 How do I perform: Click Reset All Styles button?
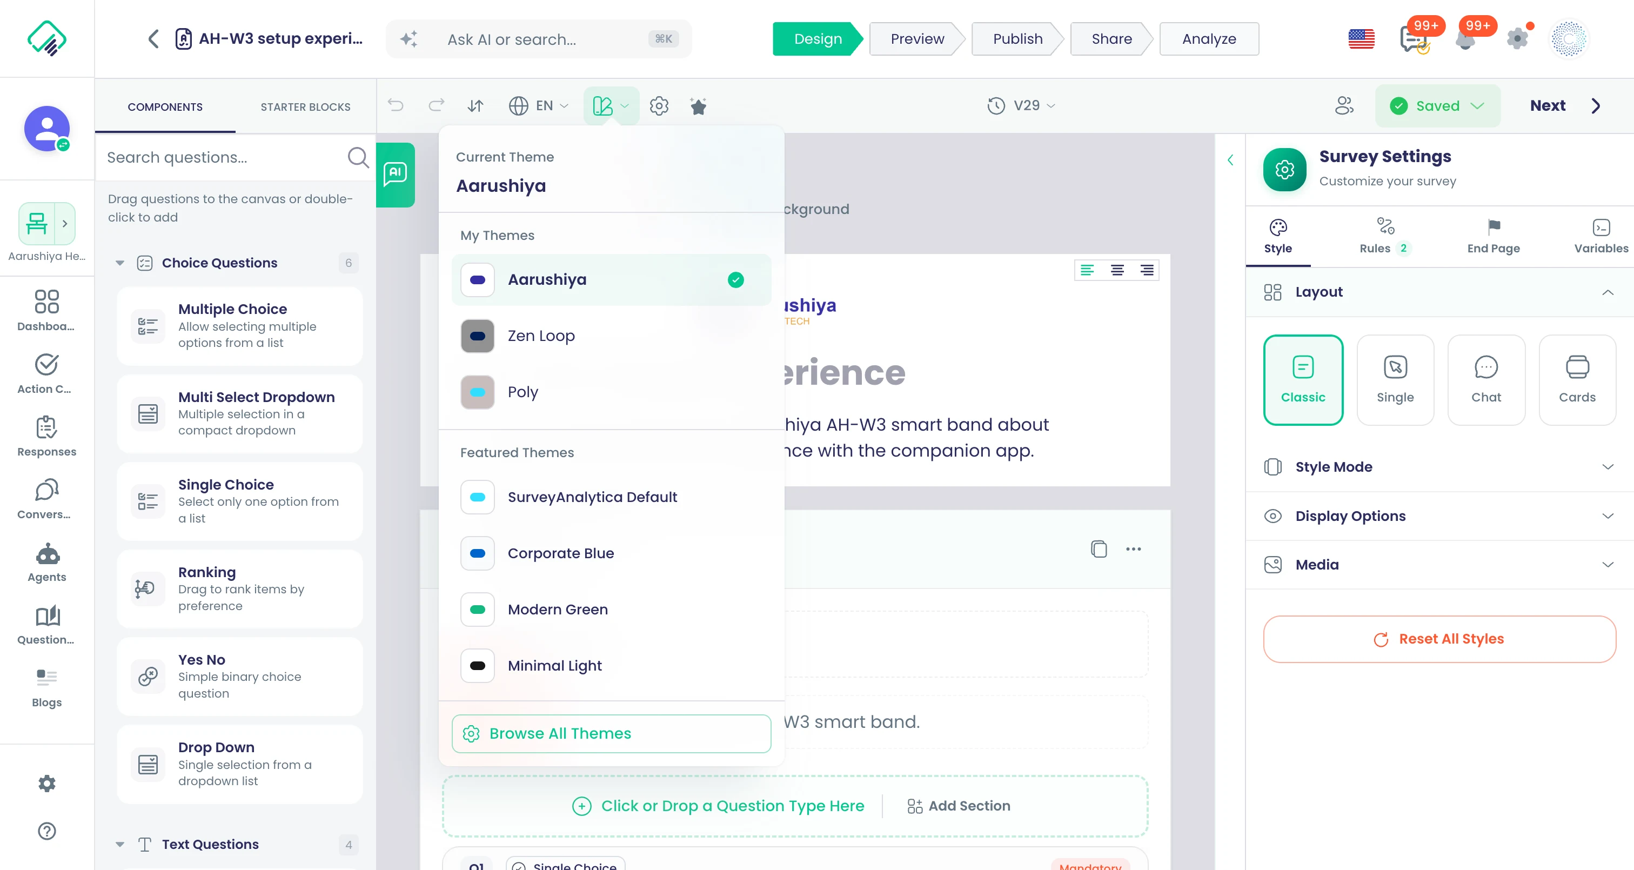click(x=1439, y=639)
